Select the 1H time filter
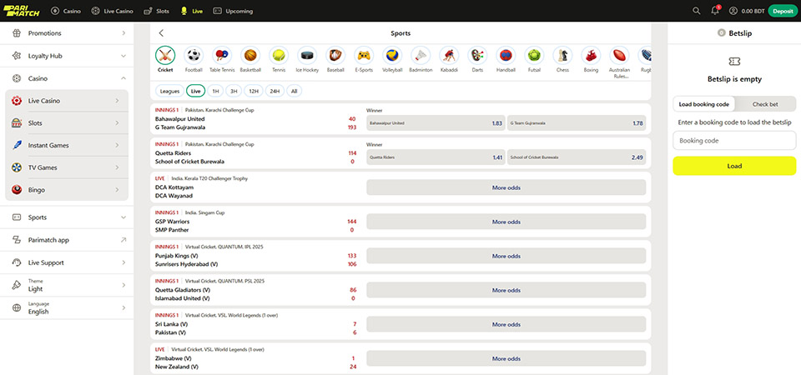The height and width of the screenshot is (375, 801). [x=215, y=92]
